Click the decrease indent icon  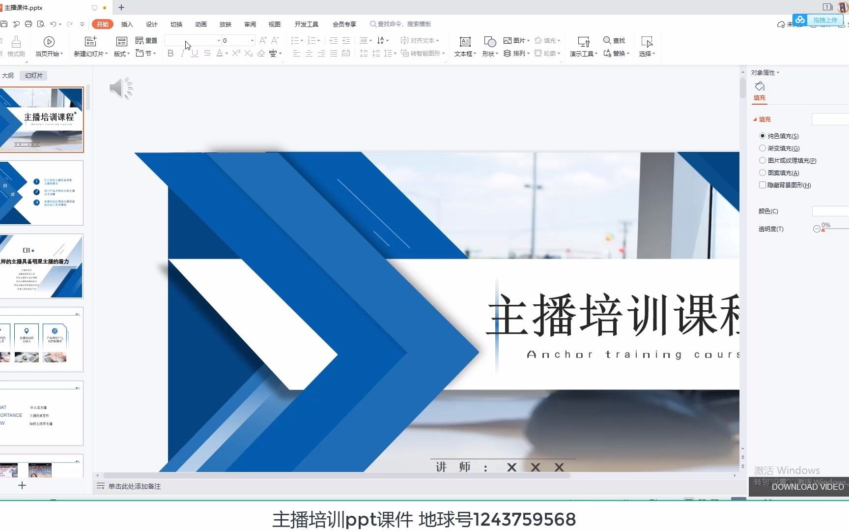334,40
